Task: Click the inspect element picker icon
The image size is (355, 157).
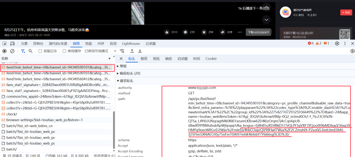Action: (x=5, y=44)
